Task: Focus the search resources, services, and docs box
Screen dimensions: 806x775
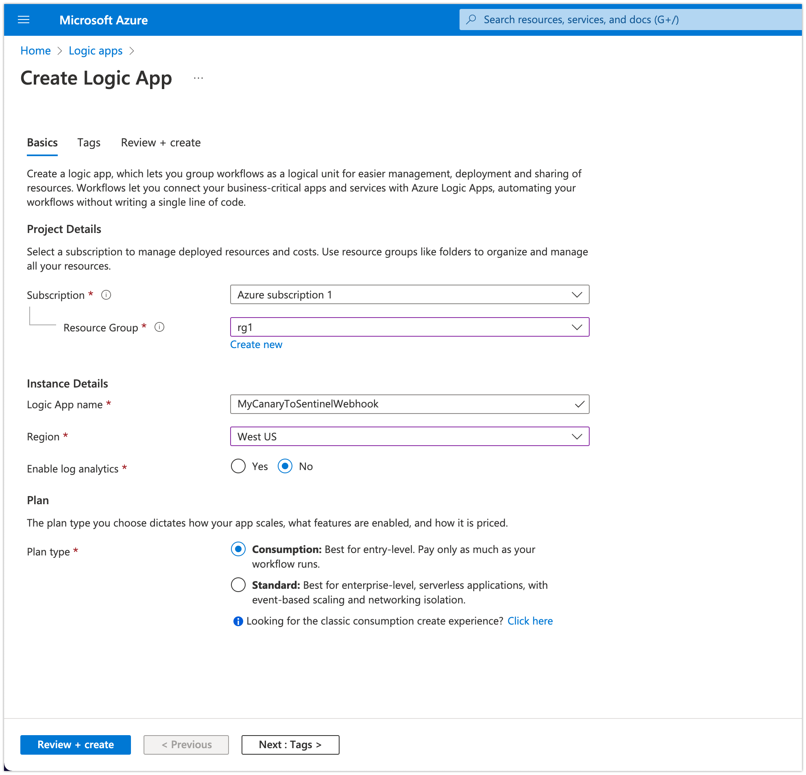Action: tap(630, 20)
